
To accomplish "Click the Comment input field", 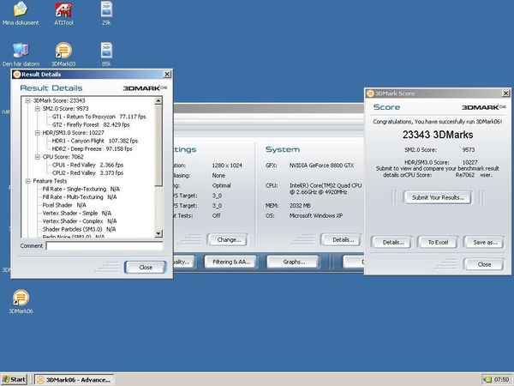I will (105, 246).
